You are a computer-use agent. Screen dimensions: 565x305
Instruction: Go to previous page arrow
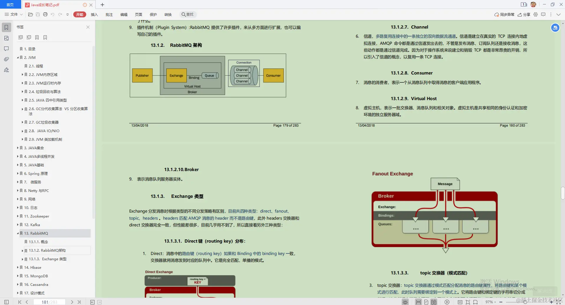pyautogui.click(x=27, y=302)
